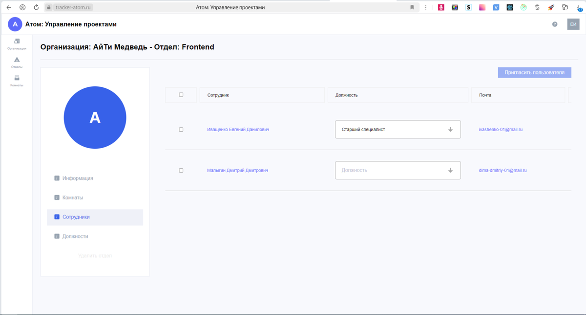Image resolution: width=586 pixels, height=315 pixels.
Task: Open the help question mark icon
Action: (555, 24)
